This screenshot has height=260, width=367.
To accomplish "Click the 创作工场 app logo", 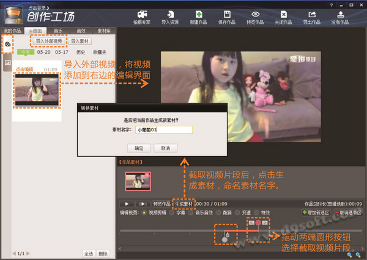I will tap(51, 17).
